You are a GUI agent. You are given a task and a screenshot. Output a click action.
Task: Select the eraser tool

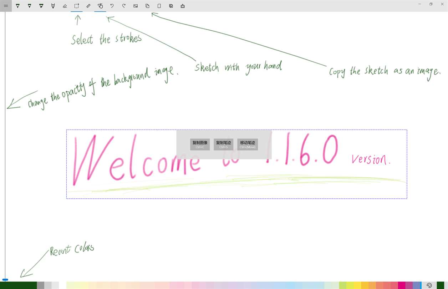[65, 6]
